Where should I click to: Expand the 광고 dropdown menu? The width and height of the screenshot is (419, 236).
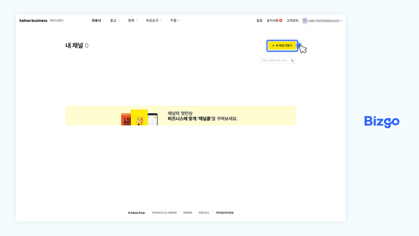tap(114, 20)
